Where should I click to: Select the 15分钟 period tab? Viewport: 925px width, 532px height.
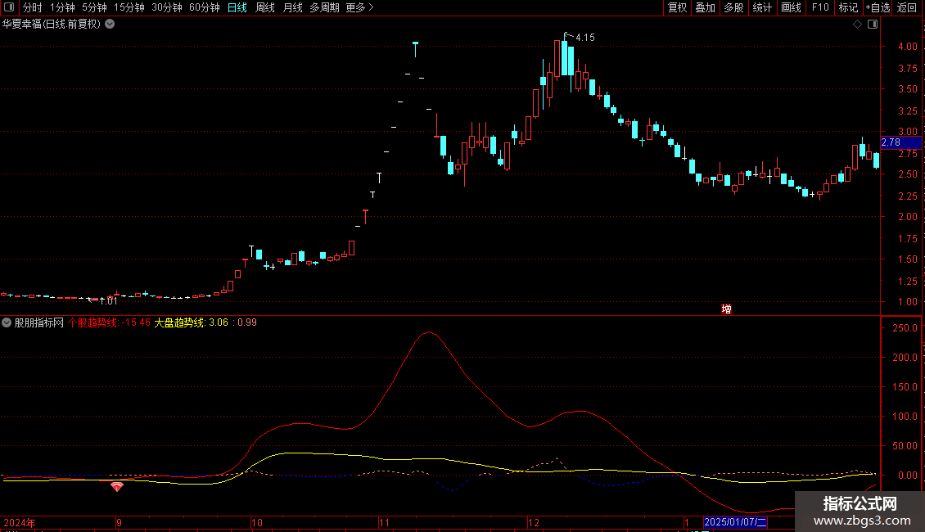tap(129, 7)
